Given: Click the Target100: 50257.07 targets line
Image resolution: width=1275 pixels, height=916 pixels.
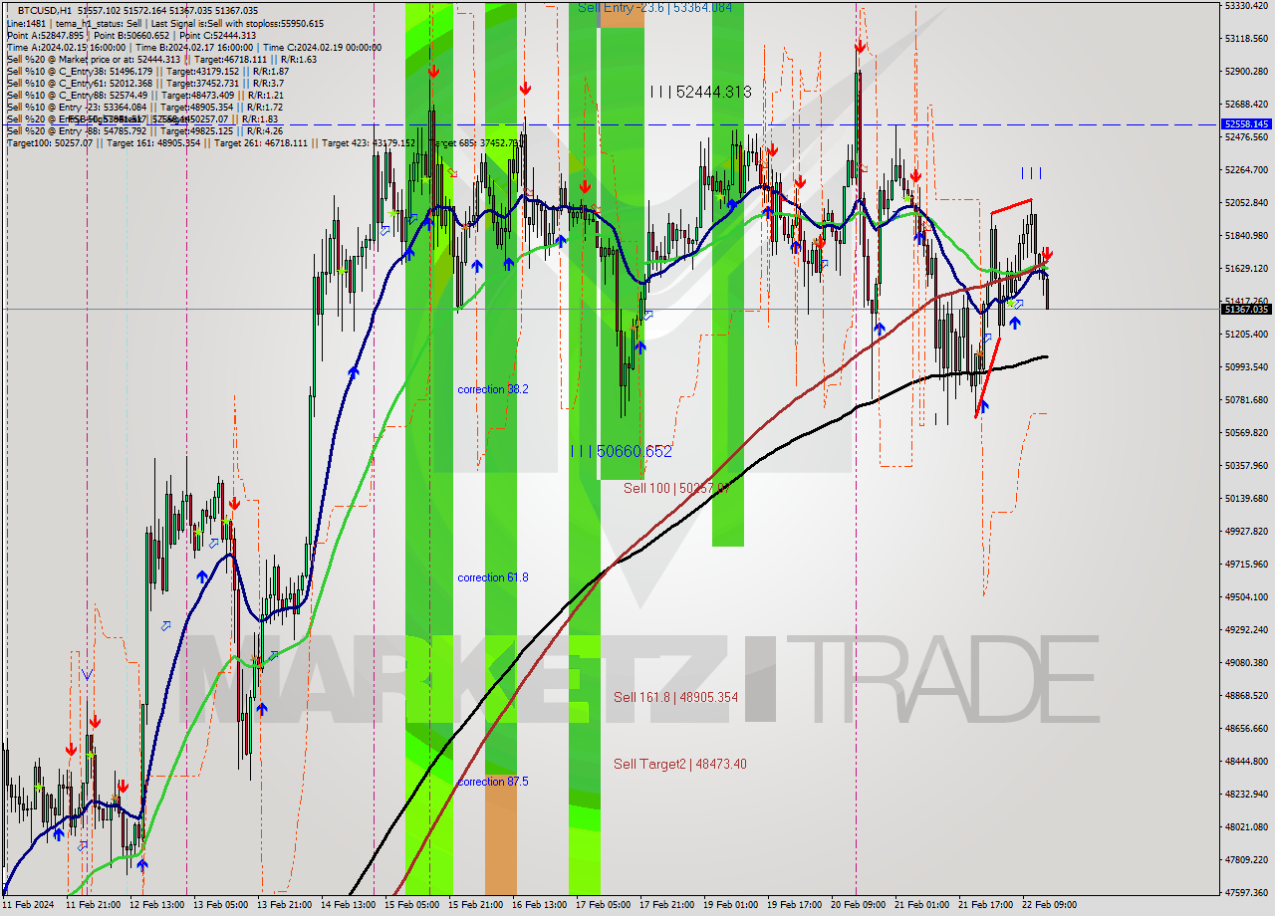Looking at the screenshot, I should 264,142.
